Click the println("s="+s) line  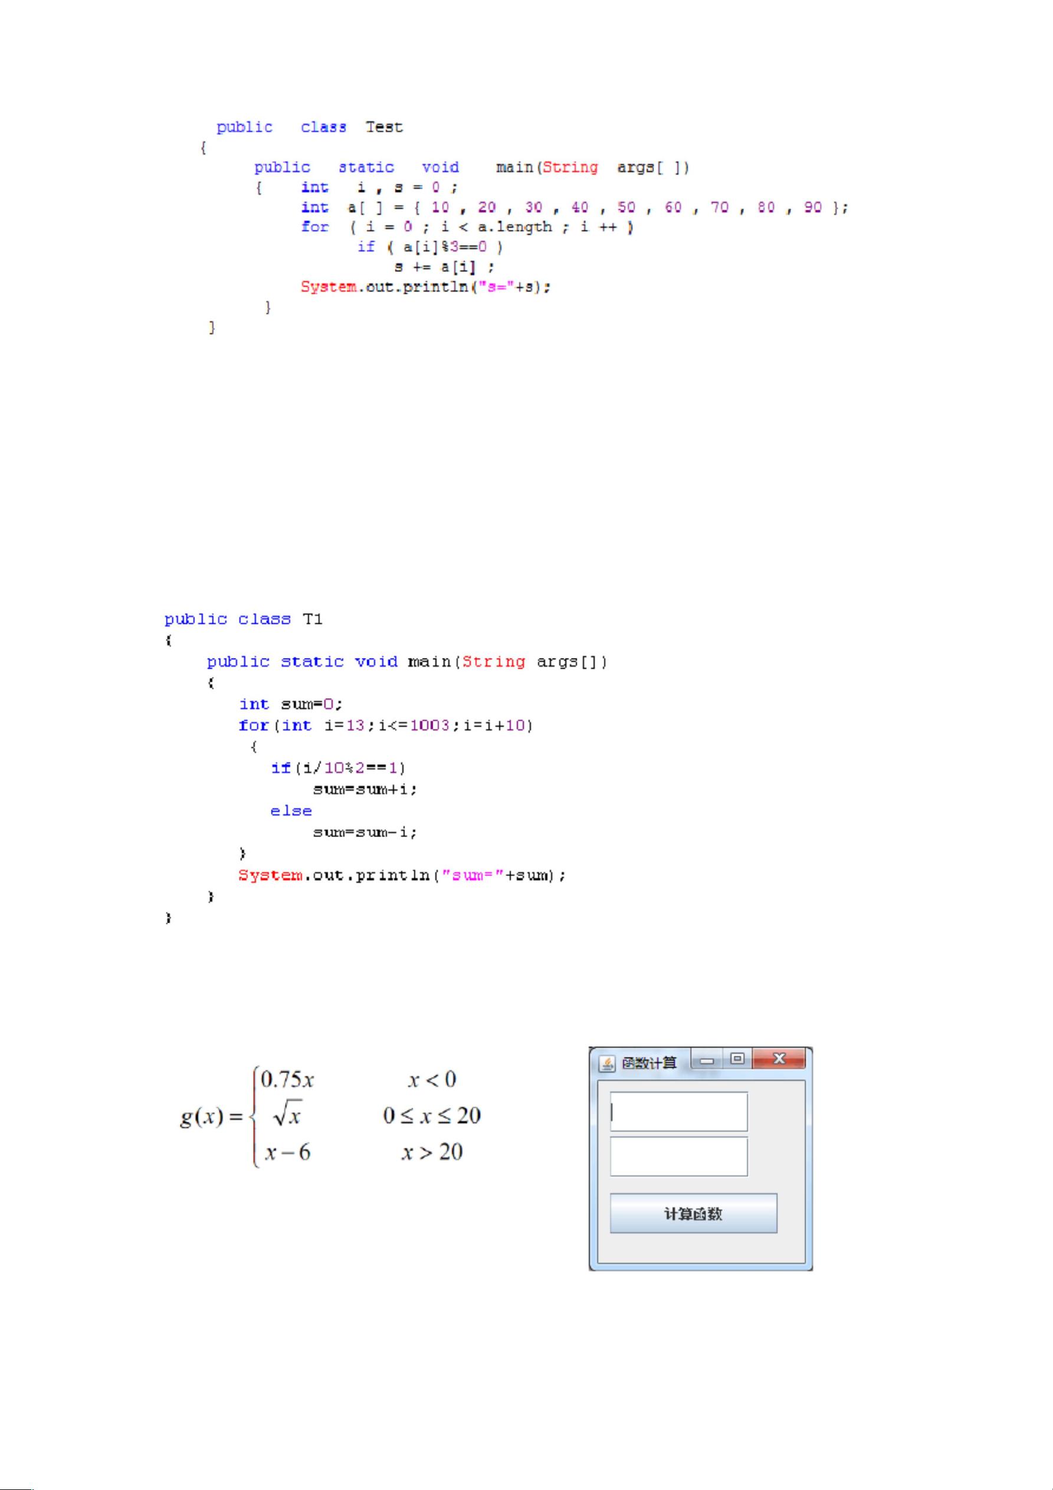425,287
